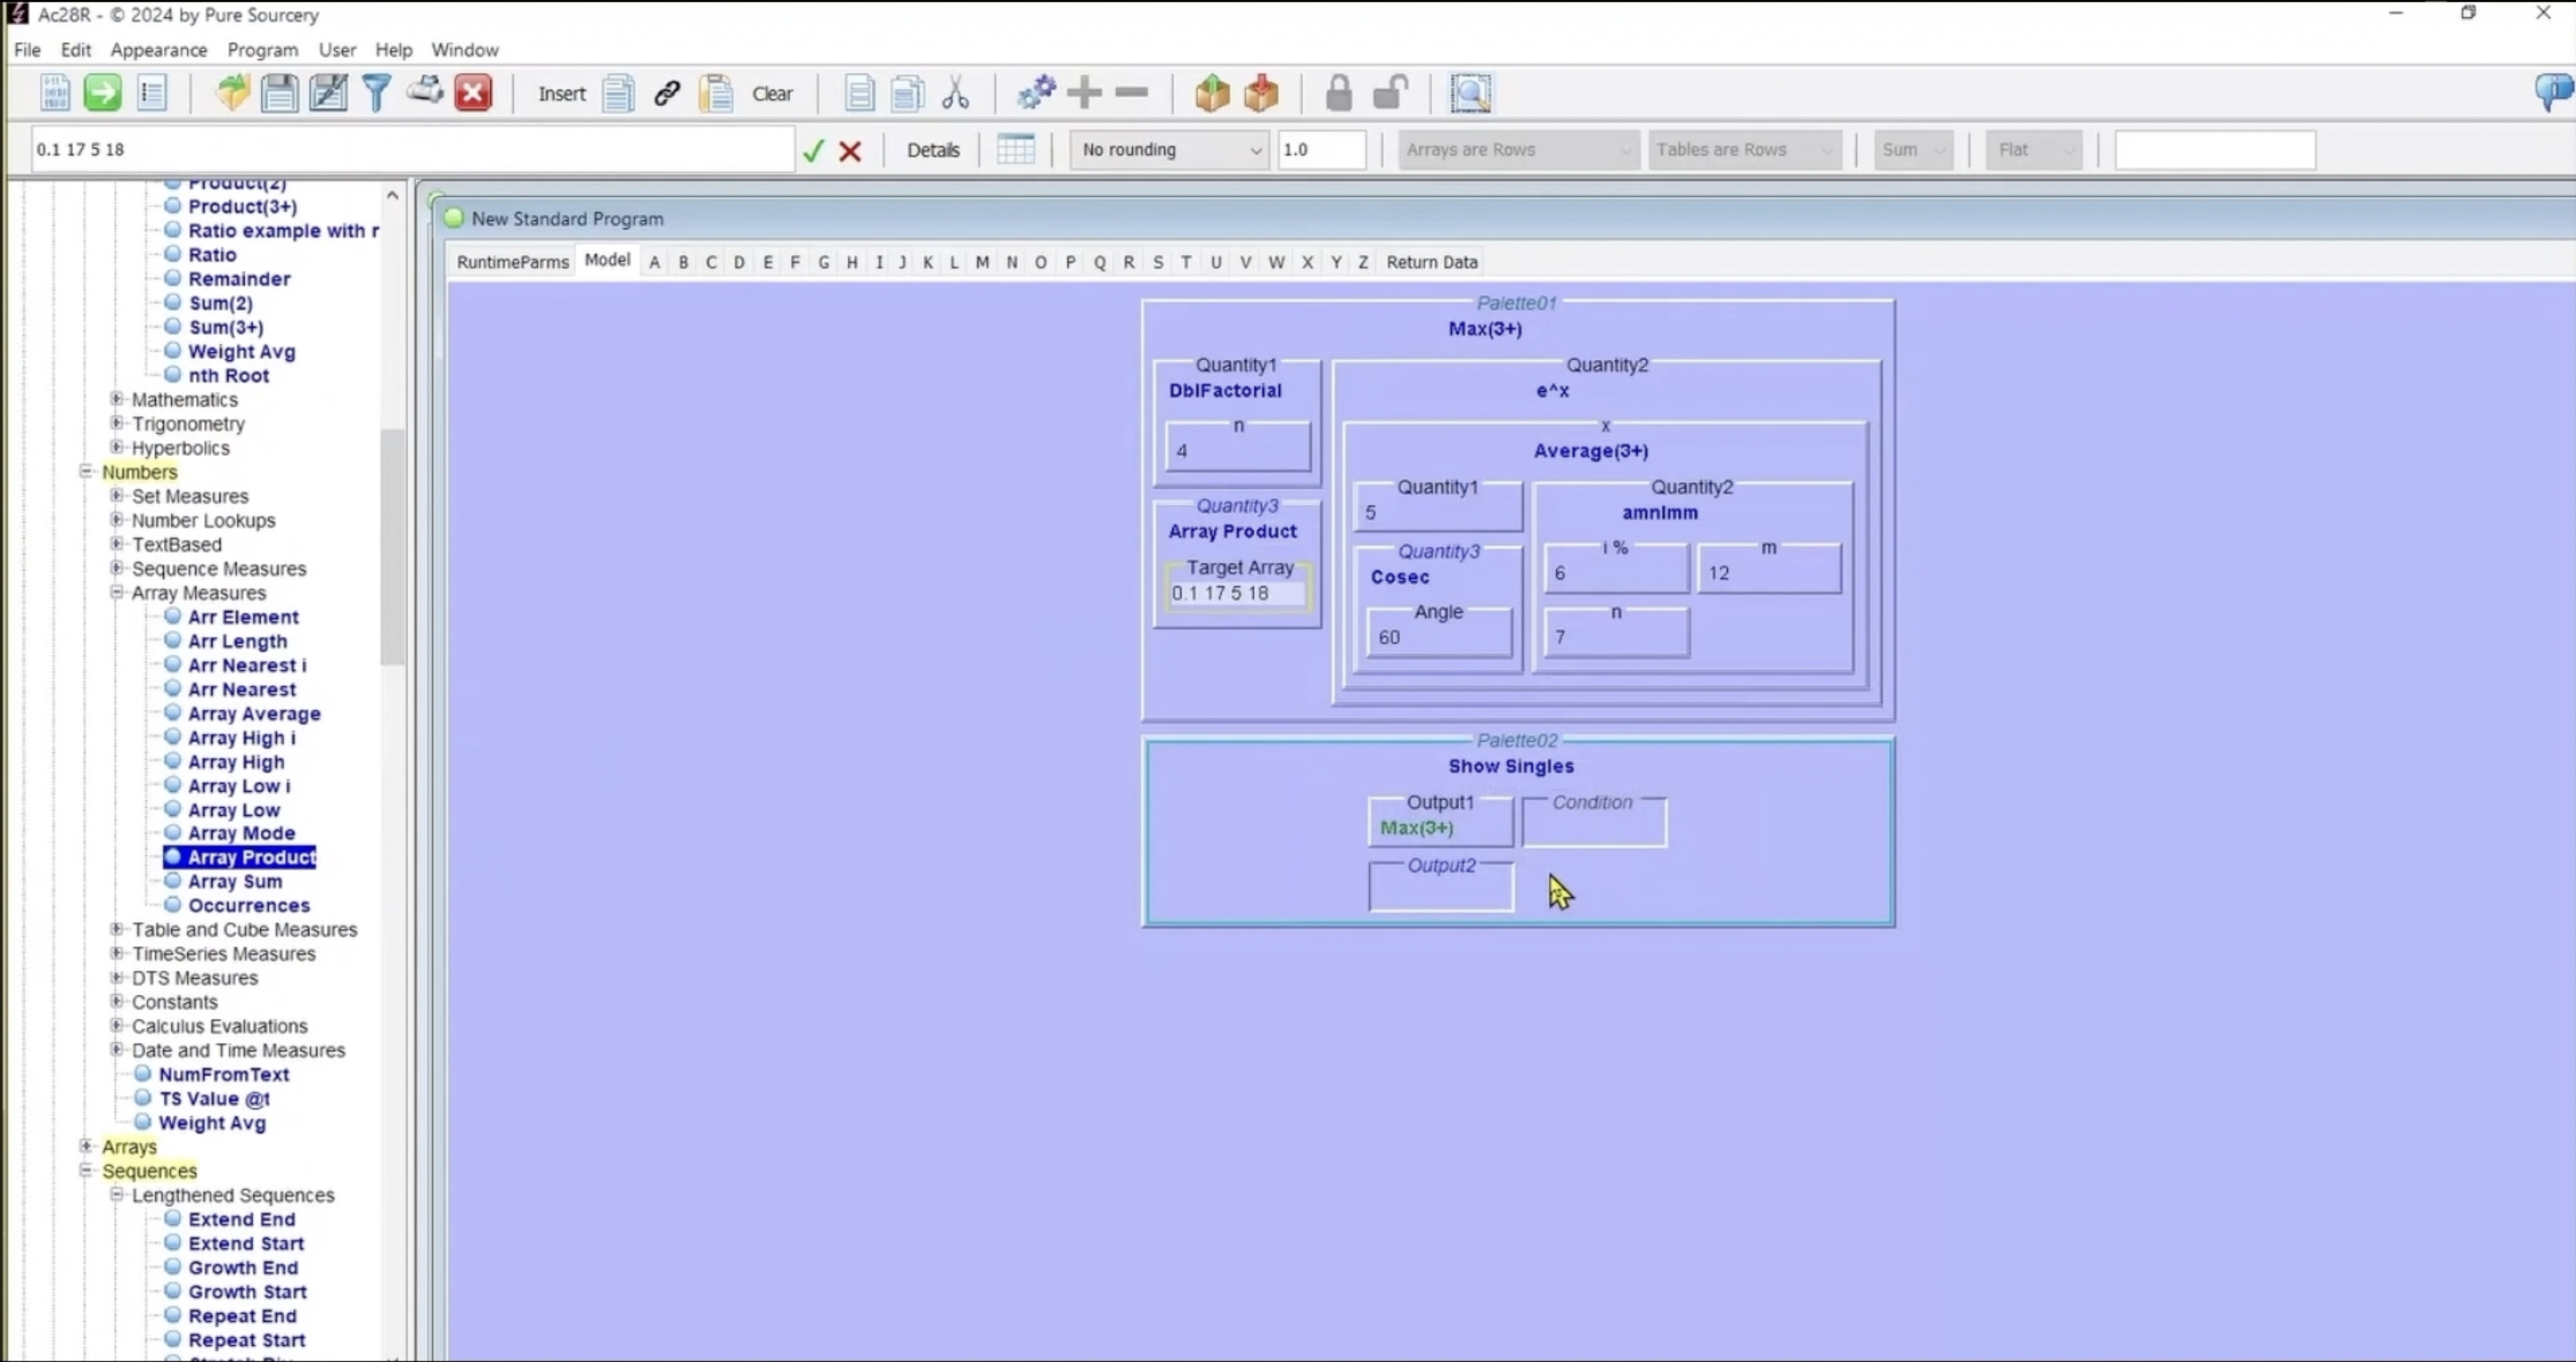
Task: Click the scissors cut icon
Action: click(x=956, y=93)
